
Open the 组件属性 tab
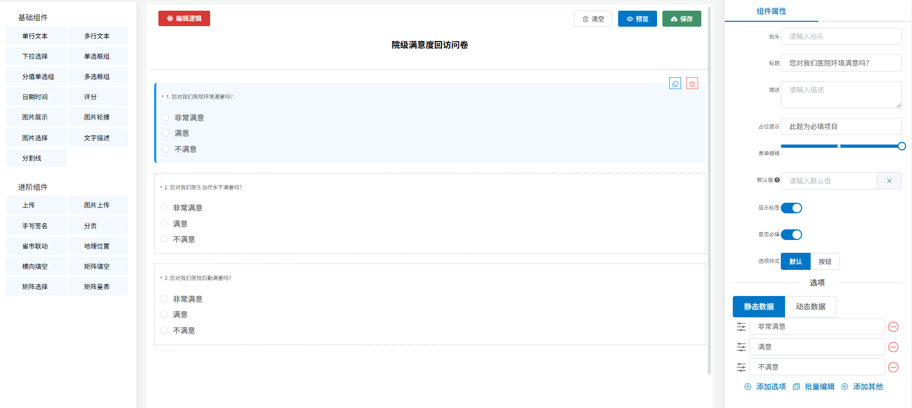coord(771,11)
